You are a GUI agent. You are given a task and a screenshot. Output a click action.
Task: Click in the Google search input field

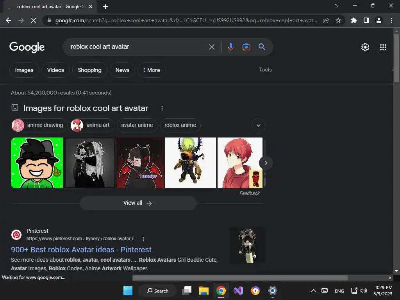(x=138, y=47)
